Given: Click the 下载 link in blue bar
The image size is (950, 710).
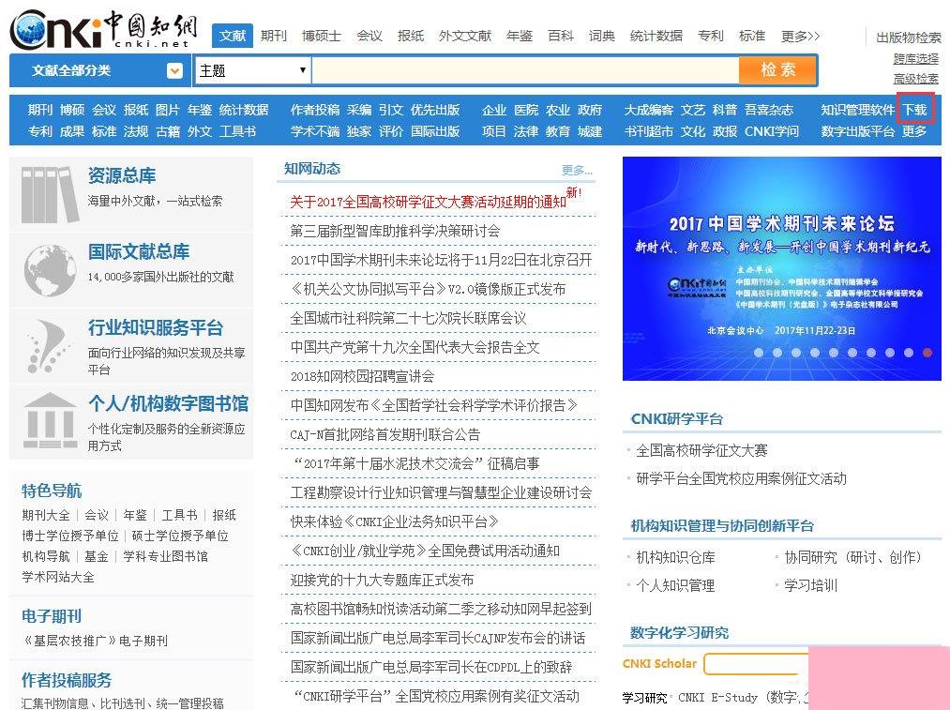Looking at the screenshot, I should coord(915,110).
